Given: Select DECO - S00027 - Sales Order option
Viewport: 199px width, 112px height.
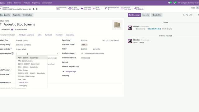Looking at the screenshot, I should [32, 64].
